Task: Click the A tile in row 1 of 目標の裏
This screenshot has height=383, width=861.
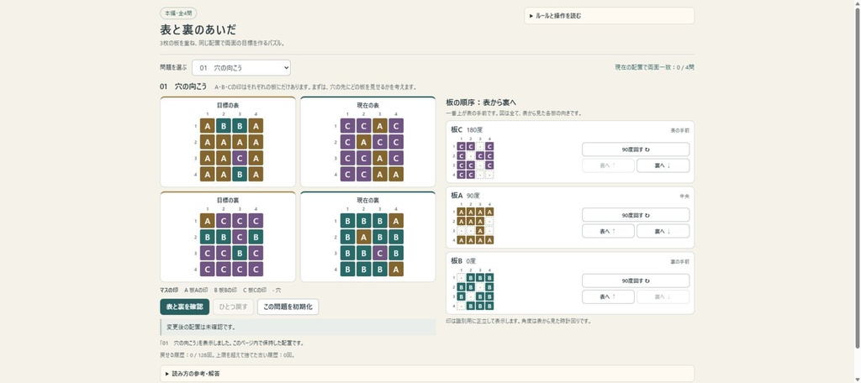Action: 207,221
